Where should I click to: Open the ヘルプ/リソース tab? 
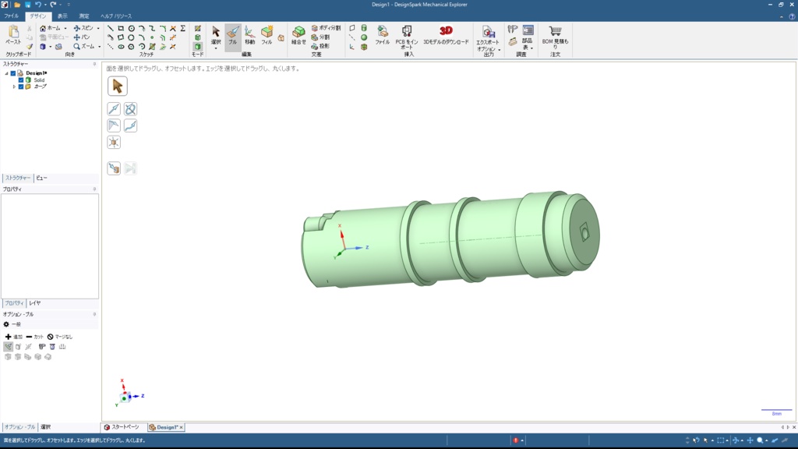click(x=116, y=16)
